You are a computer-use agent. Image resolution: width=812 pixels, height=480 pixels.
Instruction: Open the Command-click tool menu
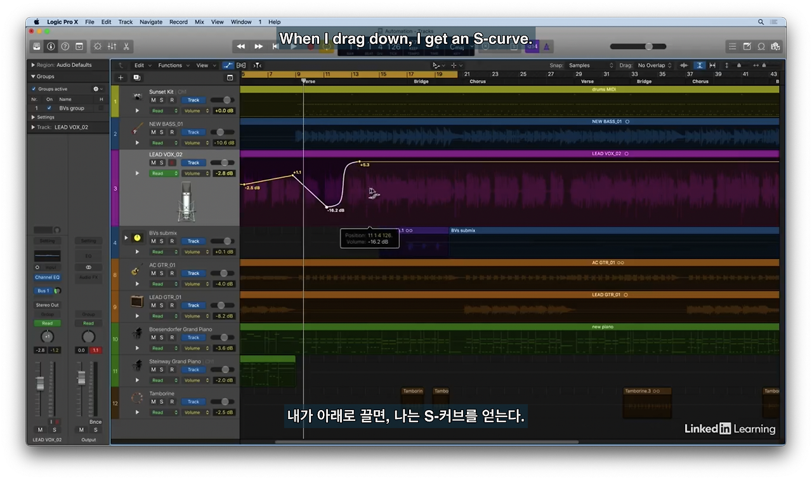tap(457, 65)
